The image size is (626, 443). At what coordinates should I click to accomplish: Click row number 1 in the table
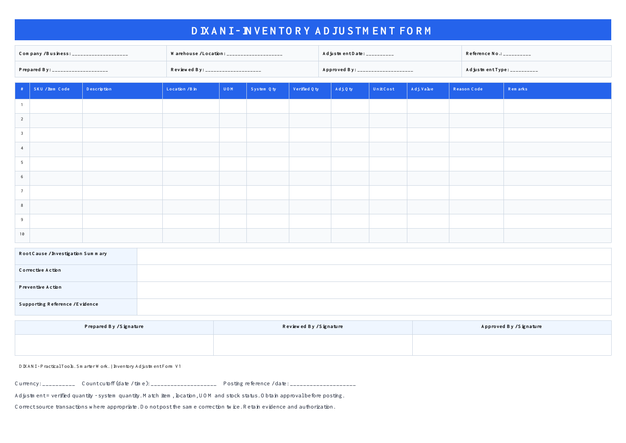[x=22, y=105]
